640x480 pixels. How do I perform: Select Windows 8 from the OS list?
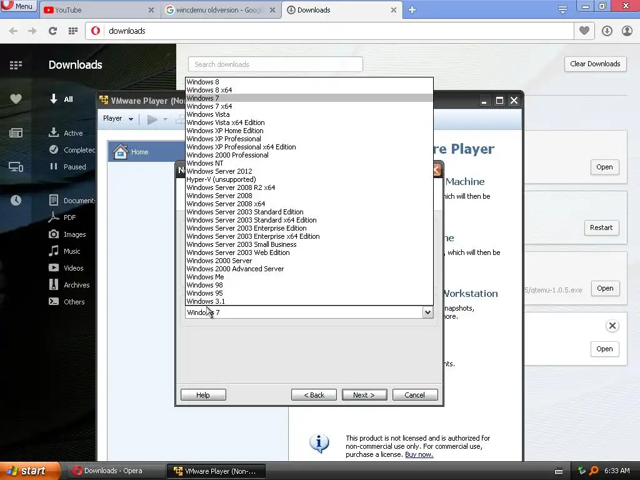309,82
